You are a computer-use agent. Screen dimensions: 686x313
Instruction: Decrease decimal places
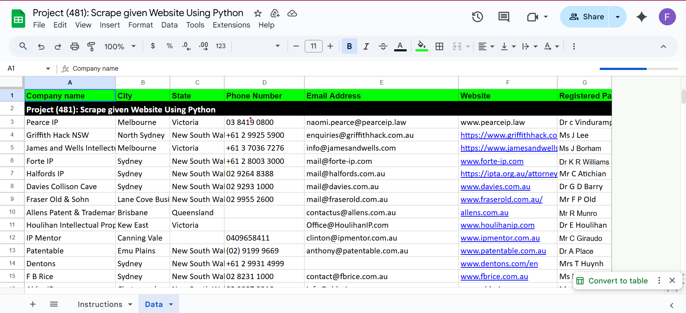[186, 46]
